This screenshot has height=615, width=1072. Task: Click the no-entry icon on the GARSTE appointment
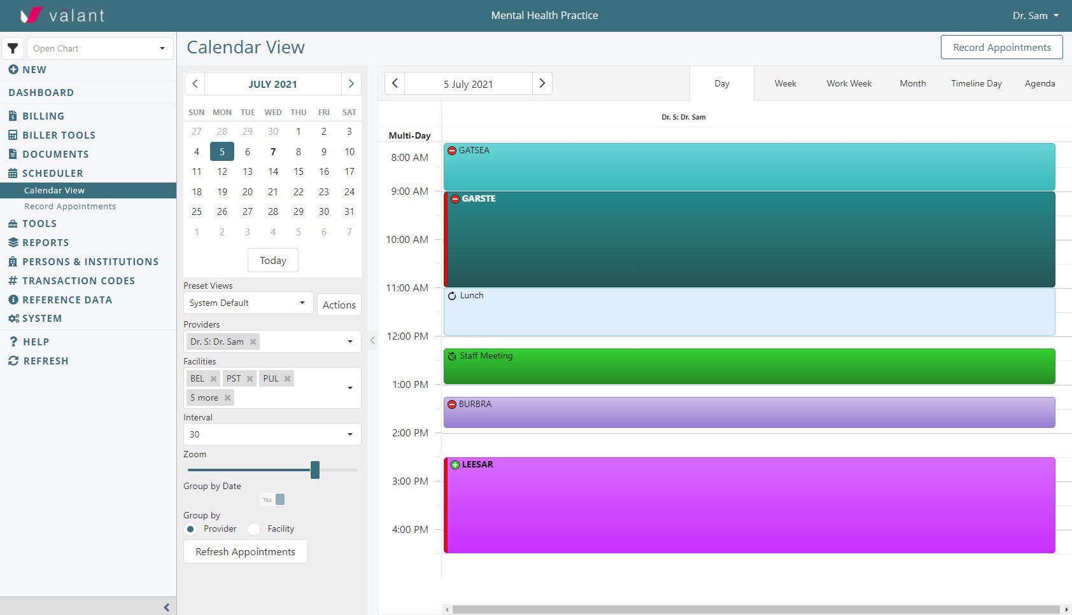point(455,198)
